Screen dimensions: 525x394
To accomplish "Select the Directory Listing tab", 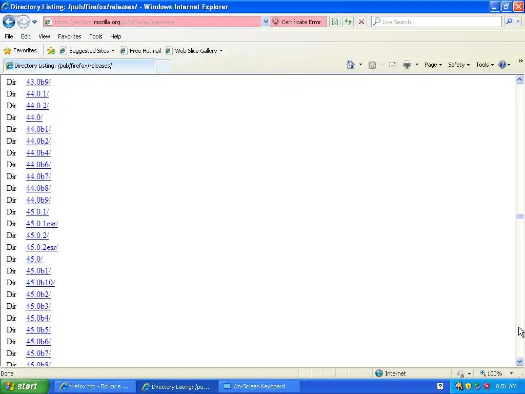I will [x=79, y=66].
